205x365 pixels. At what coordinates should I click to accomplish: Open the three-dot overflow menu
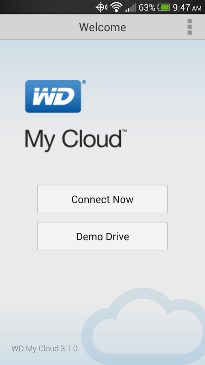pos(190,27)
